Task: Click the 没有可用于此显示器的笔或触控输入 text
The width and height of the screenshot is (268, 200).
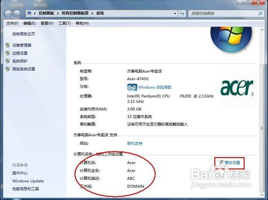Action: click(x=158, y=124)
